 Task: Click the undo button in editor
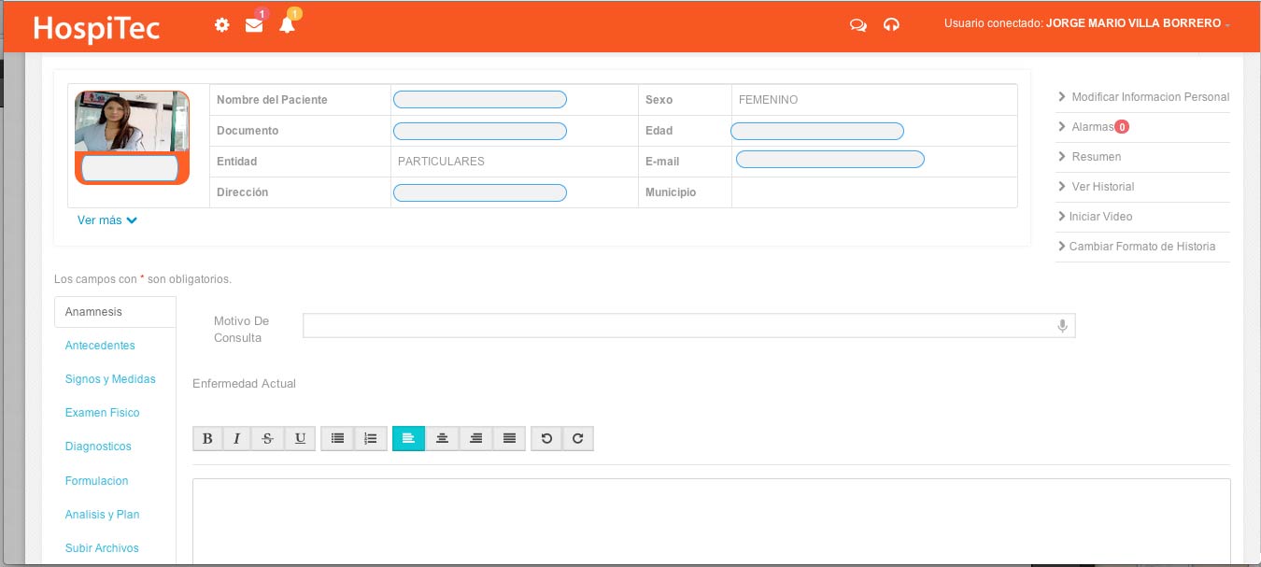(x=546, y=438)
